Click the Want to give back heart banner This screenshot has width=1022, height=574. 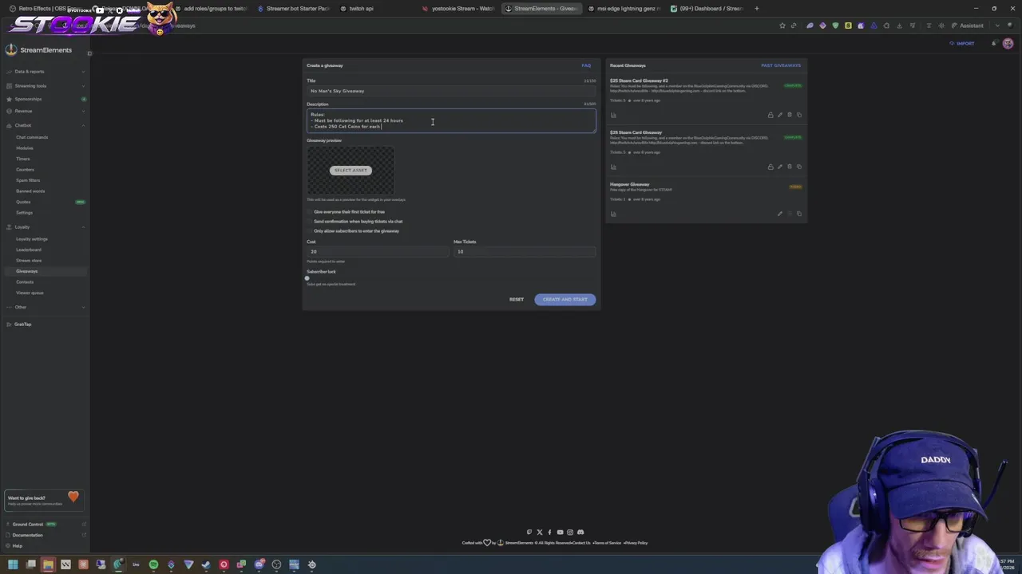click(x=45, y=500)
